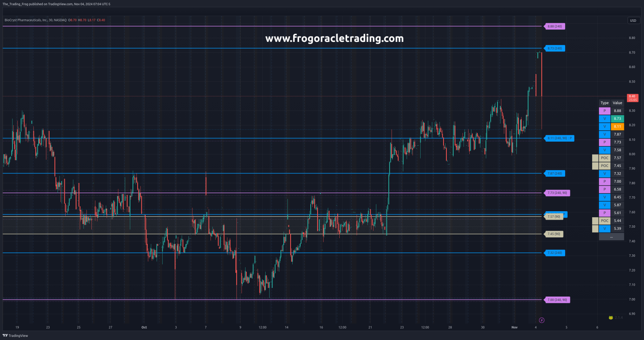Click the "Nov" label on time axis
The width and height of the screenshot is (644, 340).
coord(514,328)
